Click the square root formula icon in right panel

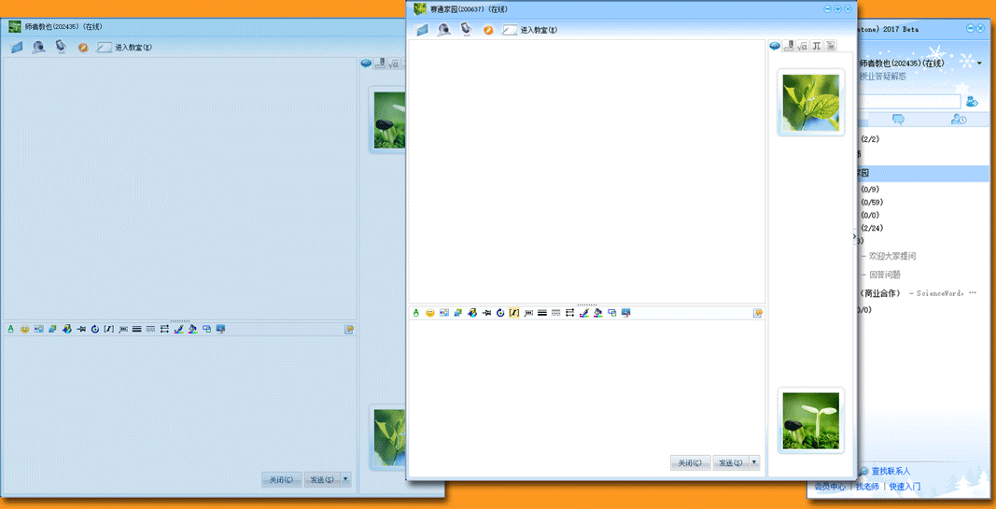[x=803, y=46]
